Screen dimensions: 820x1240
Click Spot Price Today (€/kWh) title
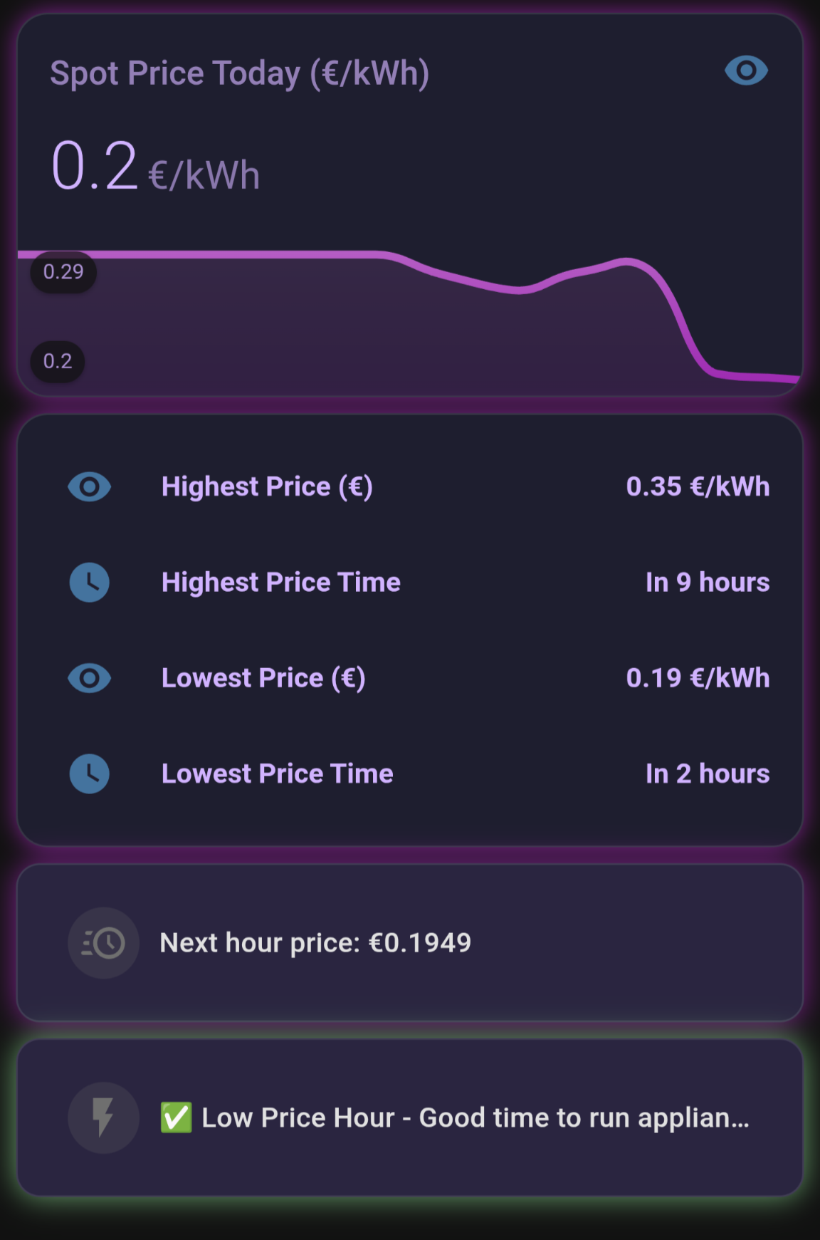(x=239, y=74)
